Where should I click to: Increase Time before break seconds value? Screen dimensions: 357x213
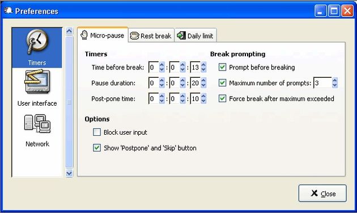203,65
